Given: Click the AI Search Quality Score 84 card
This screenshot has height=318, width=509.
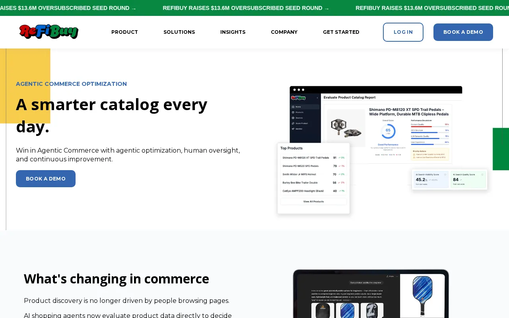Looking at the screenshot, I should pos(468,179).
